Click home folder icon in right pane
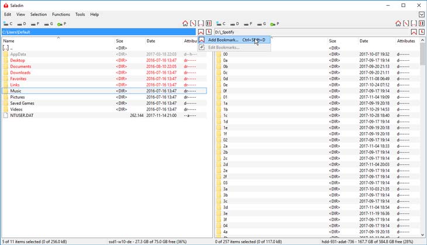Image resolution: width=427 pixels, height=245 pixels. tap(398, 23)
